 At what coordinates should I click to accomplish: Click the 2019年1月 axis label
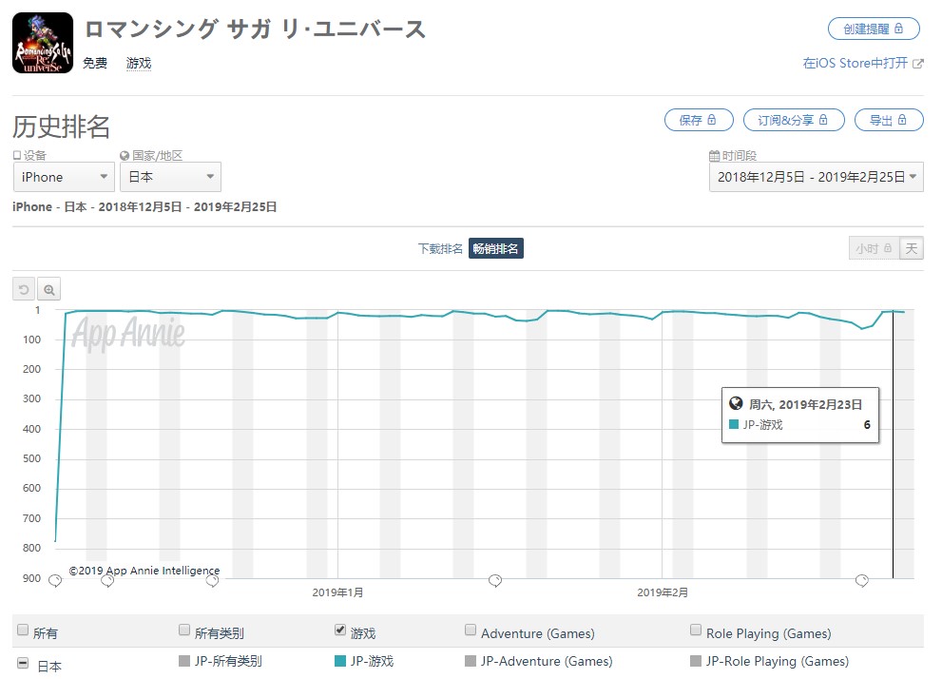coord(337,592)
